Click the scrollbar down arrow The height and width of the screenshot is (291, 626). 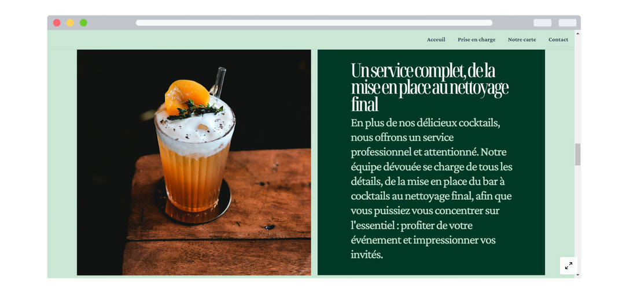(577, 275)
